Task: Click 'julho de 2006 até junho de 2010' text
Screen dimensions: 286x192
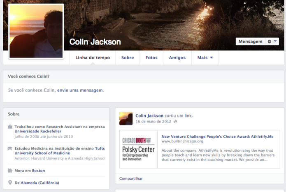Action: coord(44,136)
